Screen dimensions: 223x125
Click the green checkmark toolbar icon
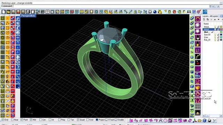pos(86,12)
